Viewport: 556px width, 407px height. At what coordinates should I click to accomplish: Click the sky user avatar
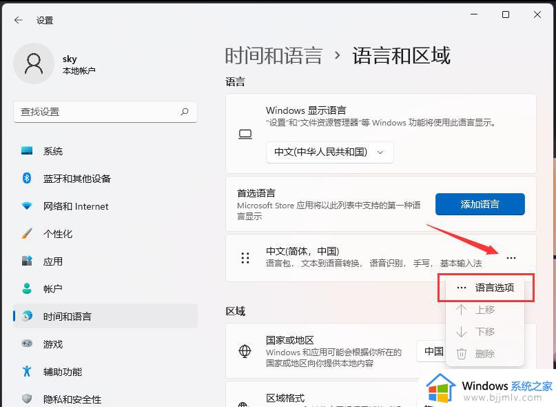[x=34, y=63]
